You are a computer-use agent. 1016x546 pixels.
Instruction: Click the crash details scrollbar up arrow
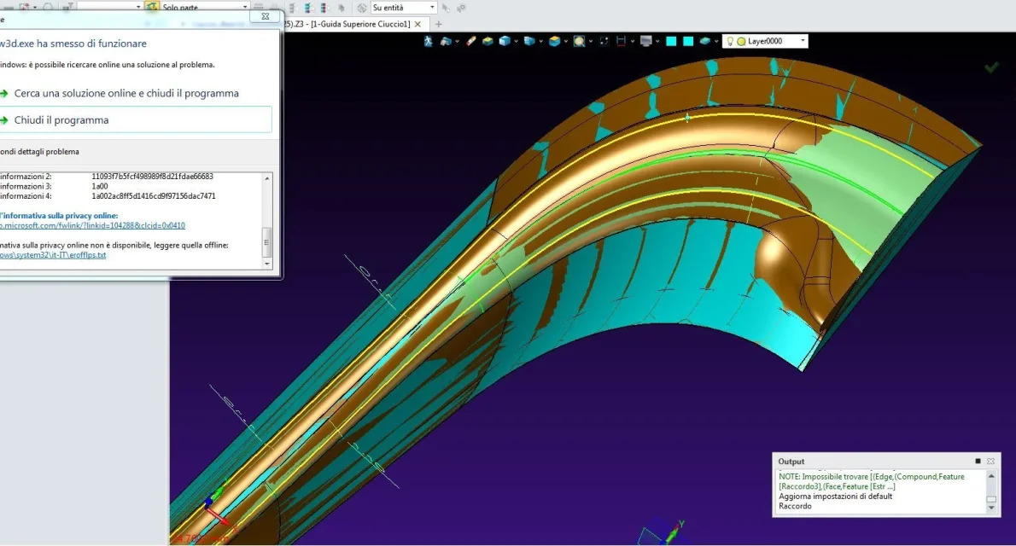(x=267, y=178)
